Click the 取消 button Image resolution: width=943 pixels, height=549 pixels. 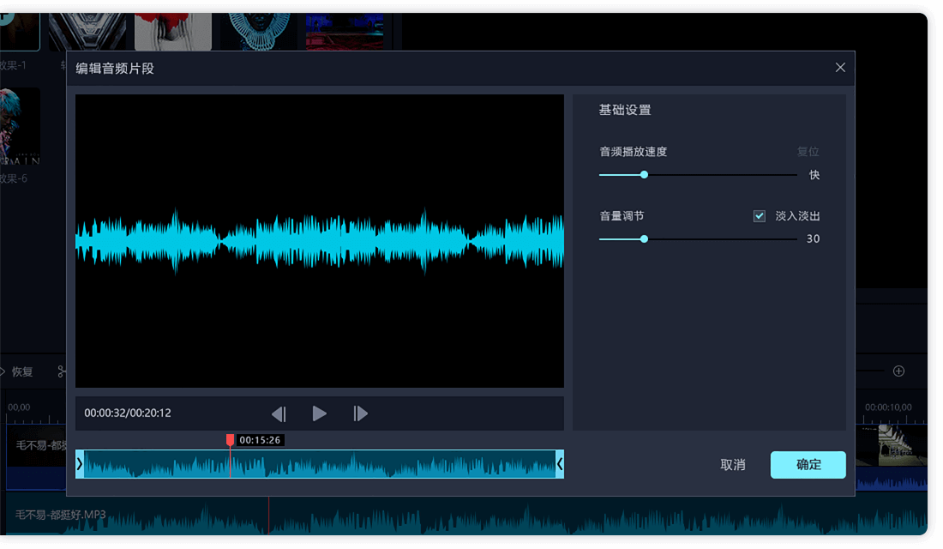(732, 465)
